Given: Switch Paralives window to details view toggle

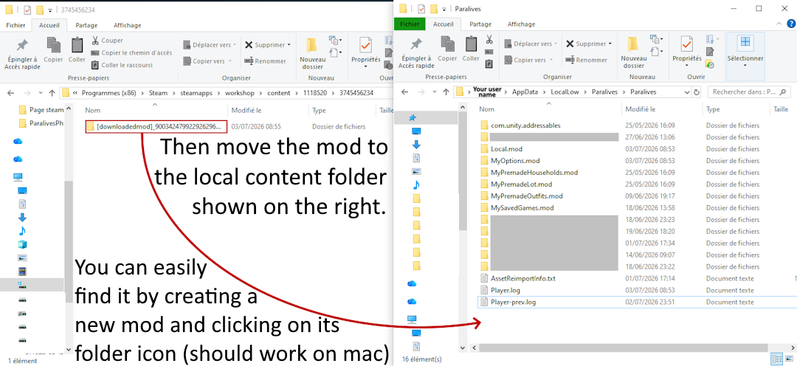Looking at the screenshot, I should click(x=776, y=358).
